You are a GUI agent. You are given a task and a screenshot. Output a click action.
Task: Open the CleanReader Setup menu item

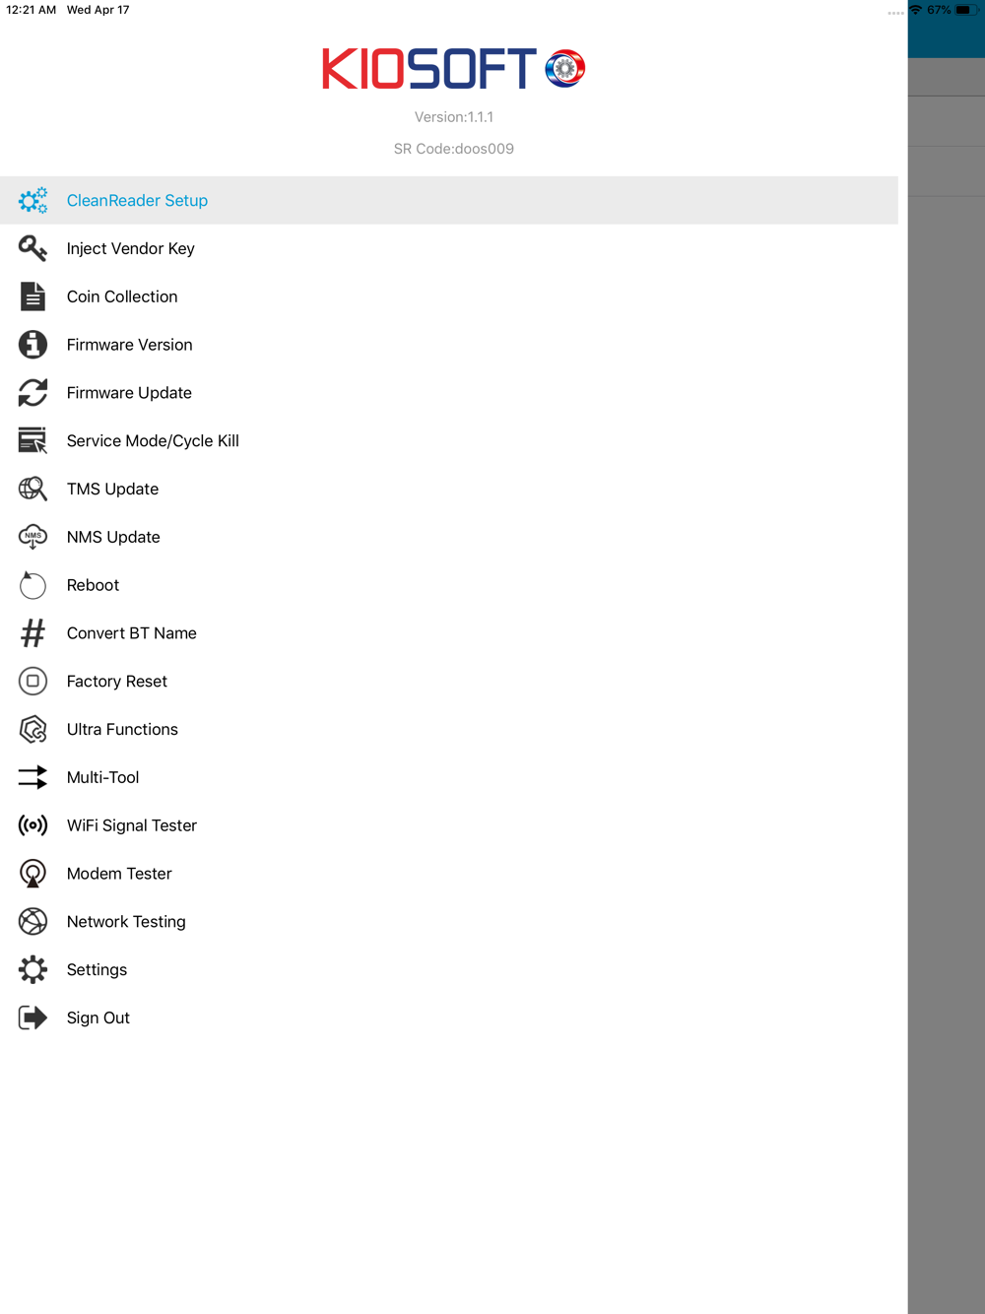pyautogui.click(x=449, y=201)
